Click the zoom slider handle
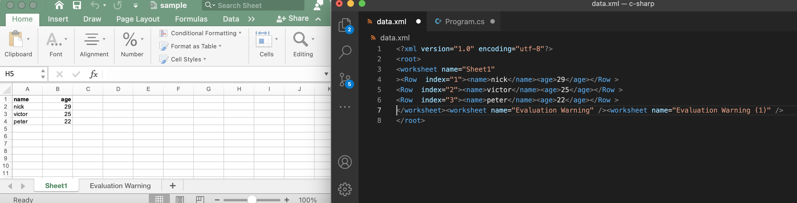This screenshot has height=203, width=797. coord(252,200)
